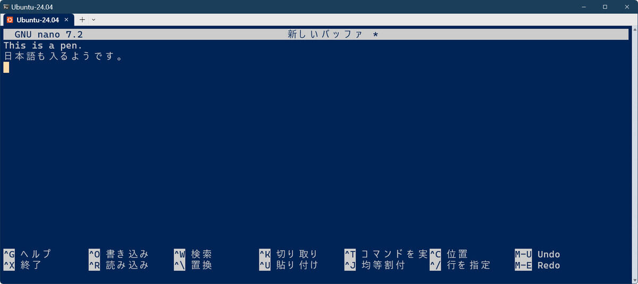Click the ^W 検索 shortcut
The image size is (638, 284).
pos(193,254)
